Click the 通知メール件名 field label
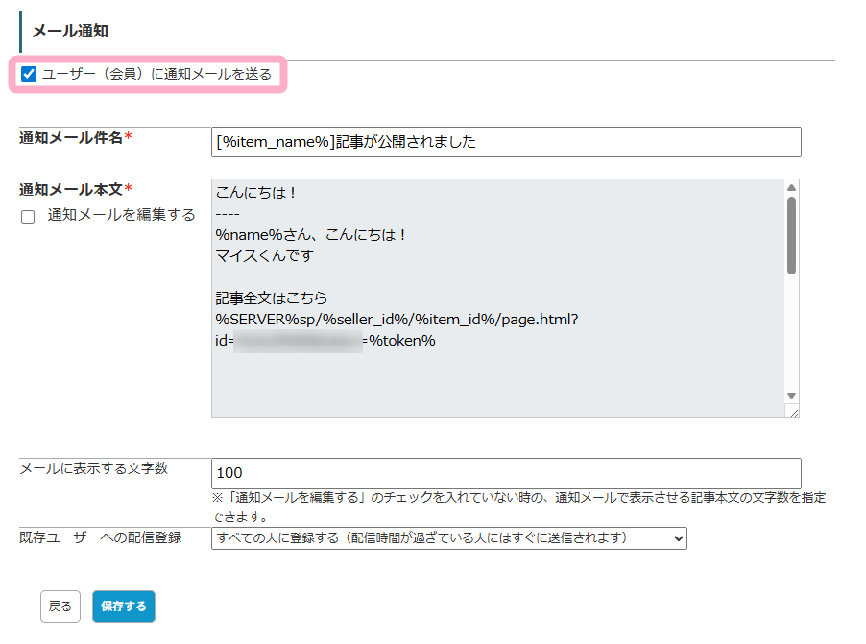866x644 pixels. coord(71,137)
